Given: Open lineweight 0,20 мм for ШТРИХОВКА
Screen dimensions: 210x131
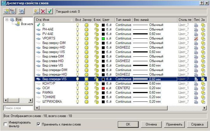Looking at the screenshot, I should pyautogui.click(x=155, y=102).
